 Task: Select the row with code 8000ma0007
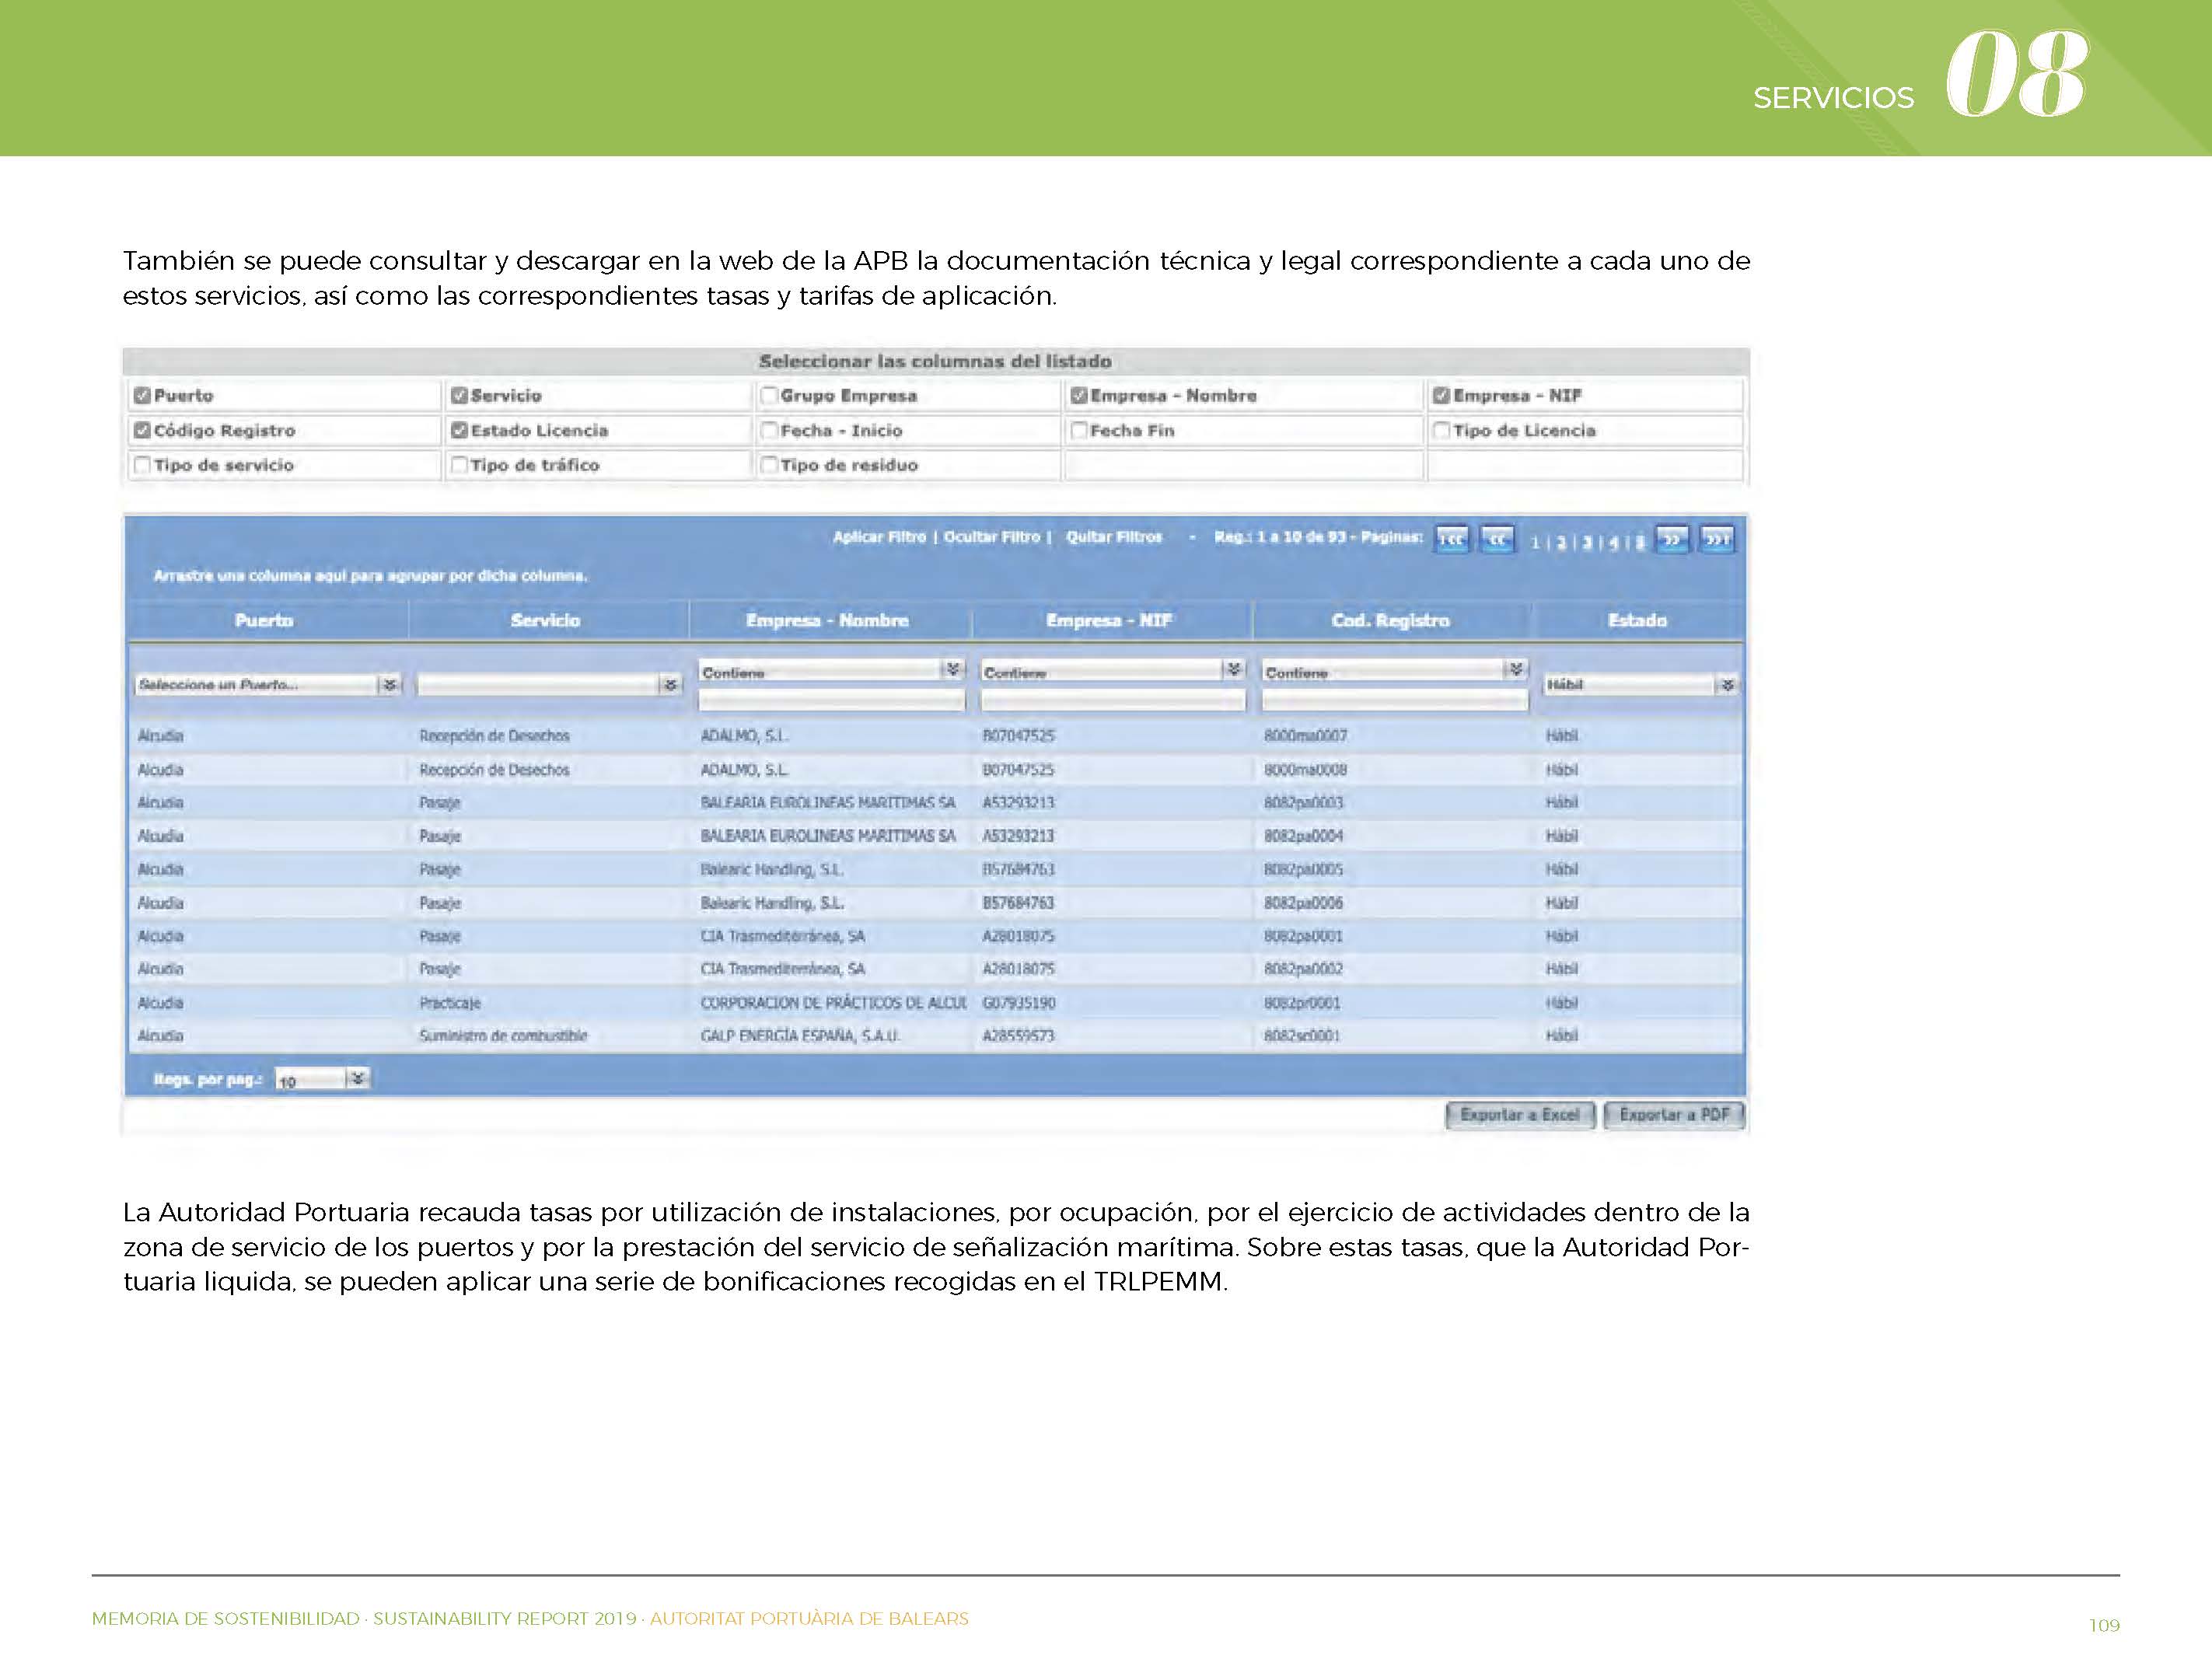(x=936, y=736)
